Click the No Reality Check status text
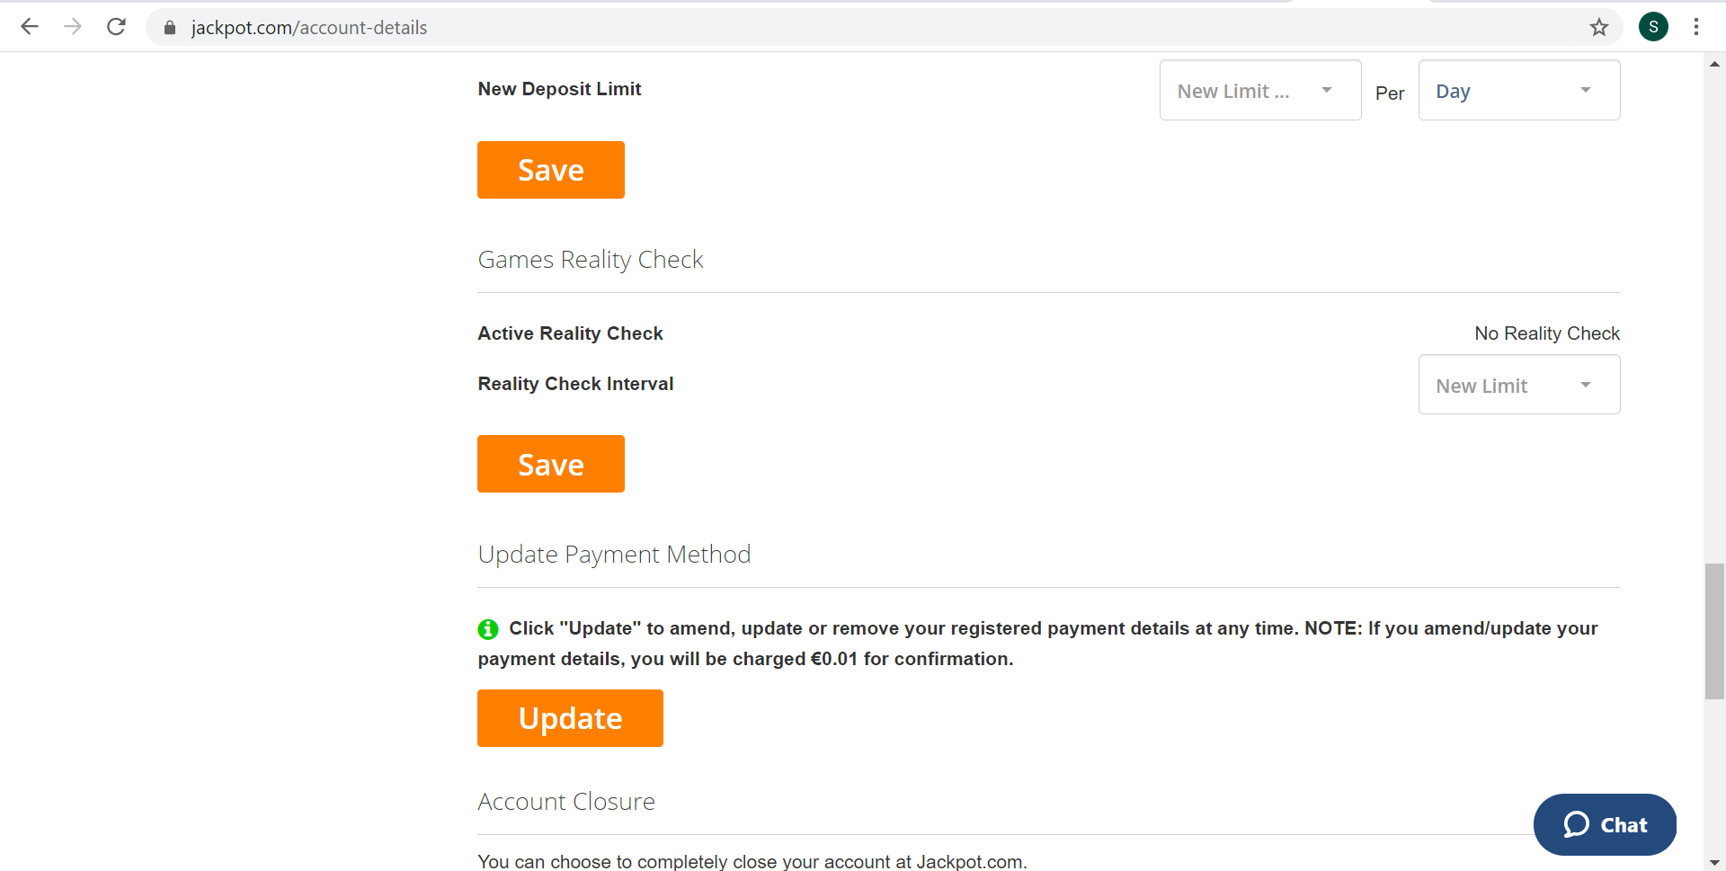1726x871 pixels. point(1547,333)
